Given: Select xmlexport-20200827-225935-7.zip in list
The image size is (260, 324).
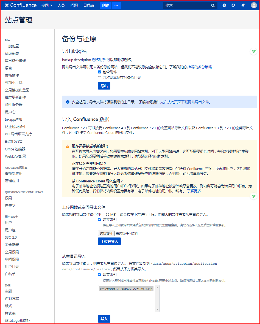Looking at the screenshot, I should pos(126,289).
